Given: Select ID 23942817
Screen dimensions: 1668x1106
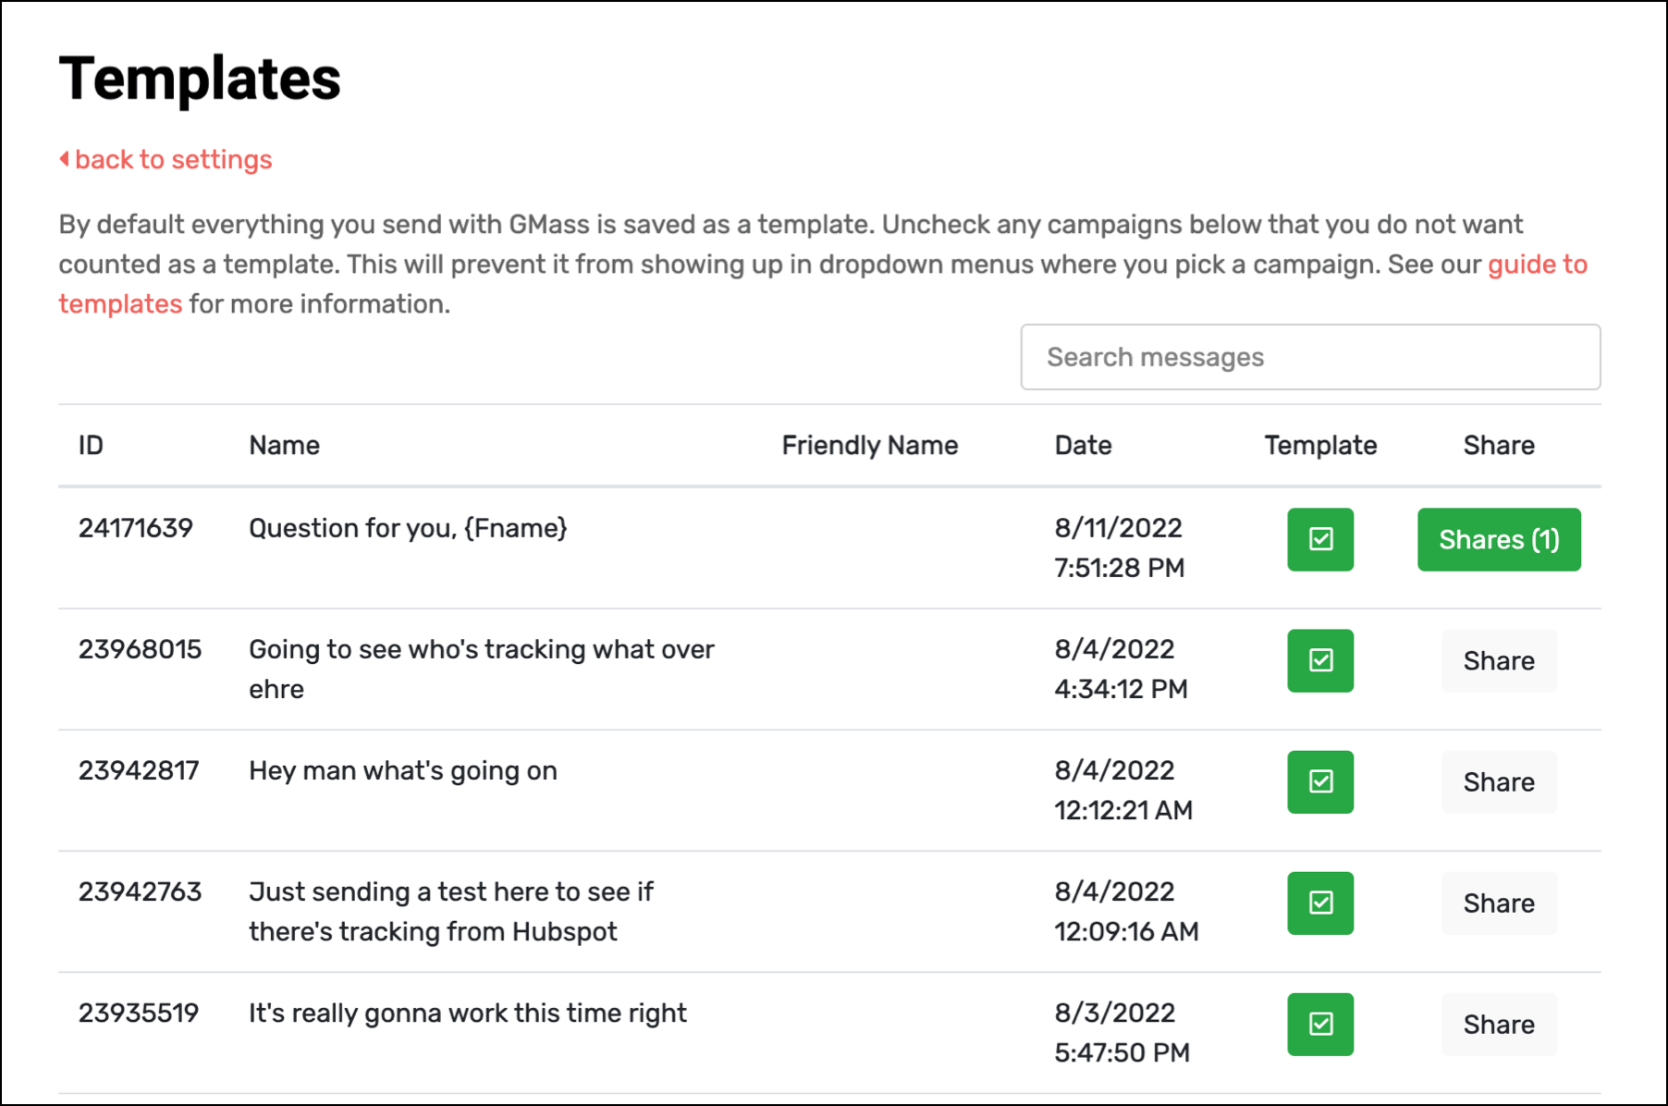Looking at the screenshot, I should [139, 770].
